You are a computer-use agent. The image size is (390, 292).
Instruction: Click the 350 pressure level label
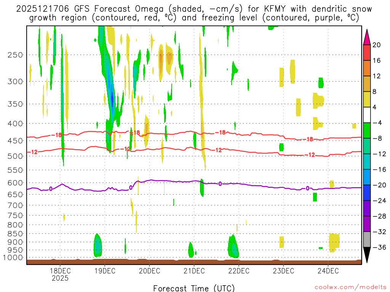(x=15, y=104)
